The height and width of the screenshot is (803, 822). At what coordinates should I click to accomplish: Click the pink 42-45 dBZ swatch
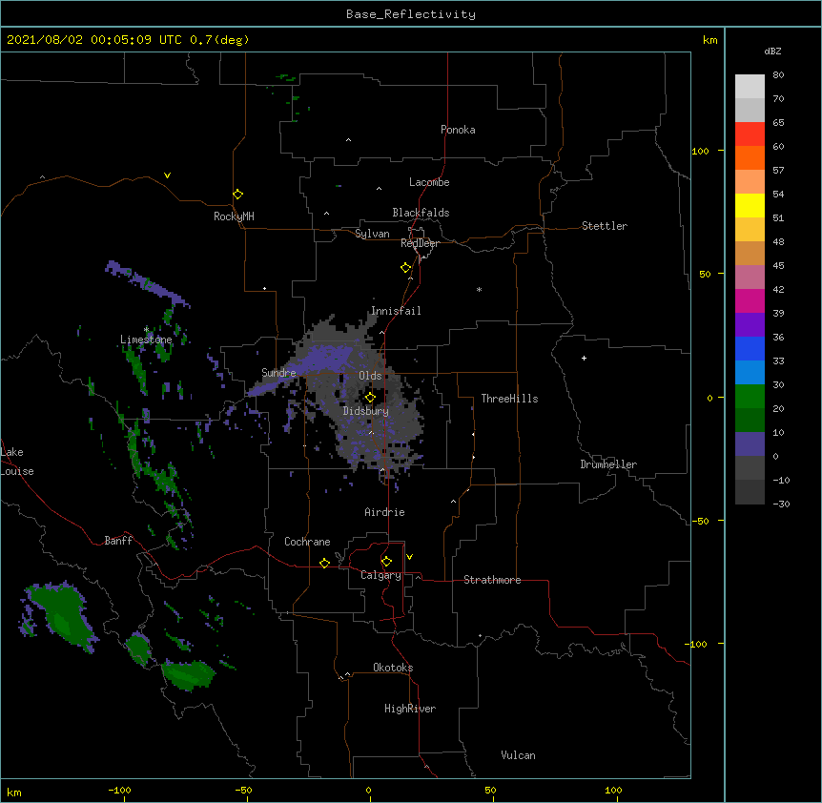[x=750, y=278]
